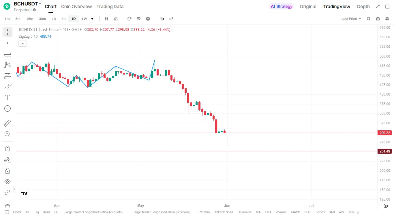The image size is (394, 221).
Task: Click the 251.49 horizontal line price label
Action: 385,151
